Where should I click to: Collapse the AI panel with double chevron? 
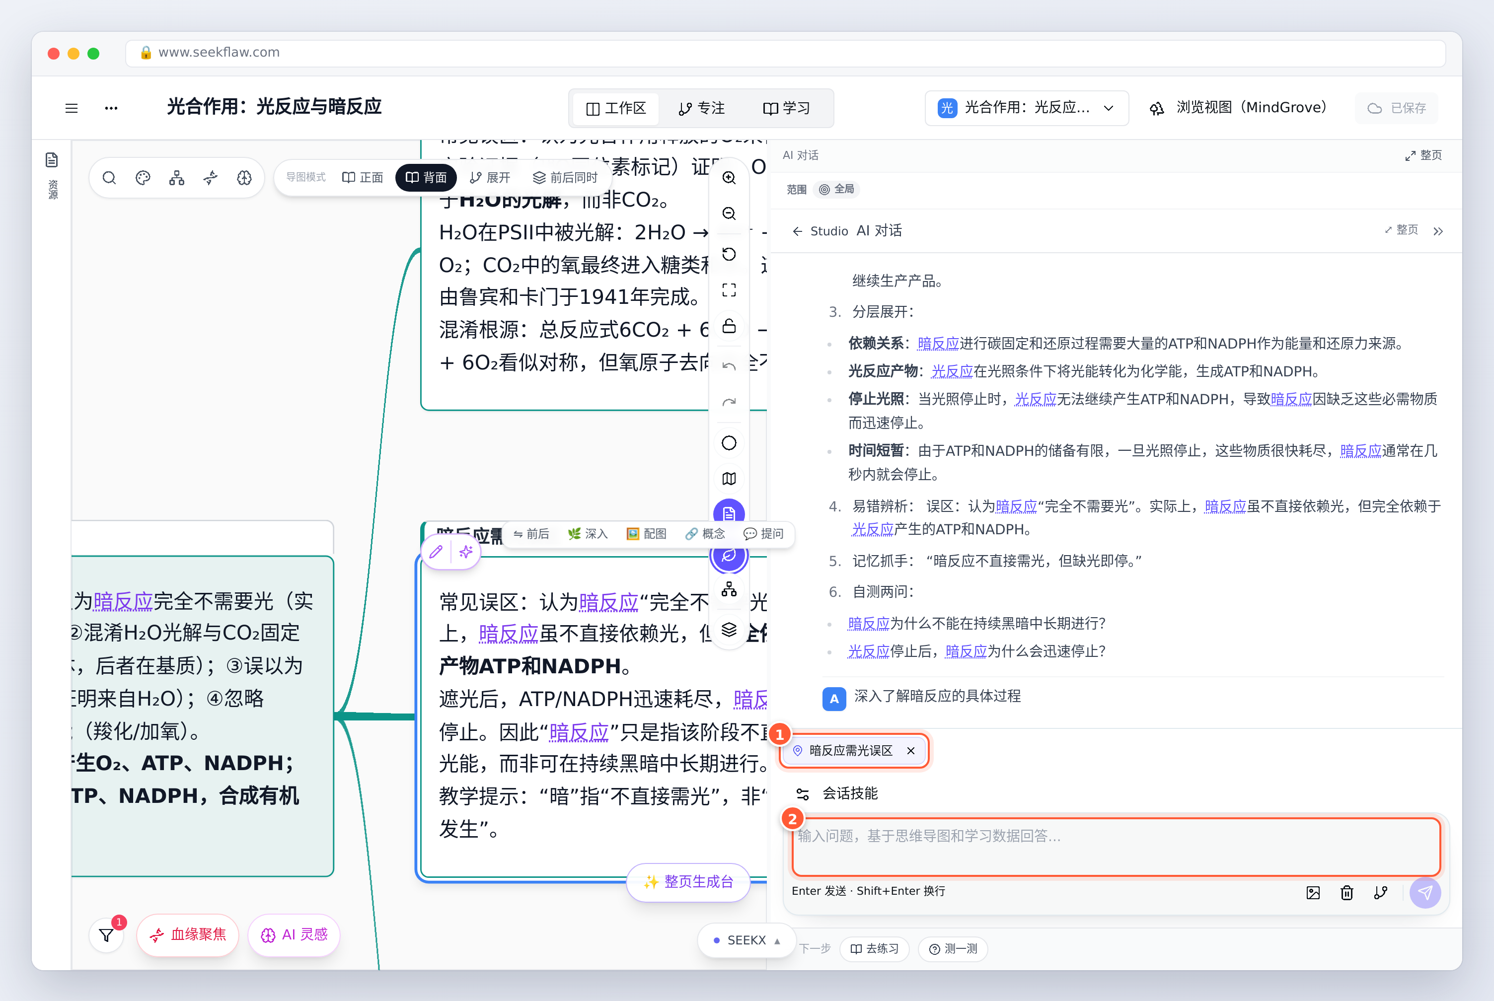(x=1438, y=231)
